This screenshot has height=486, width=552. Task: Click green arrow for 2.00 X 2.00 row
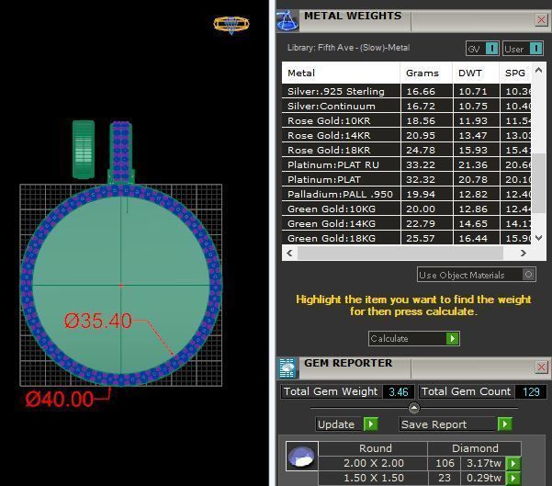(x=513, y=463)
